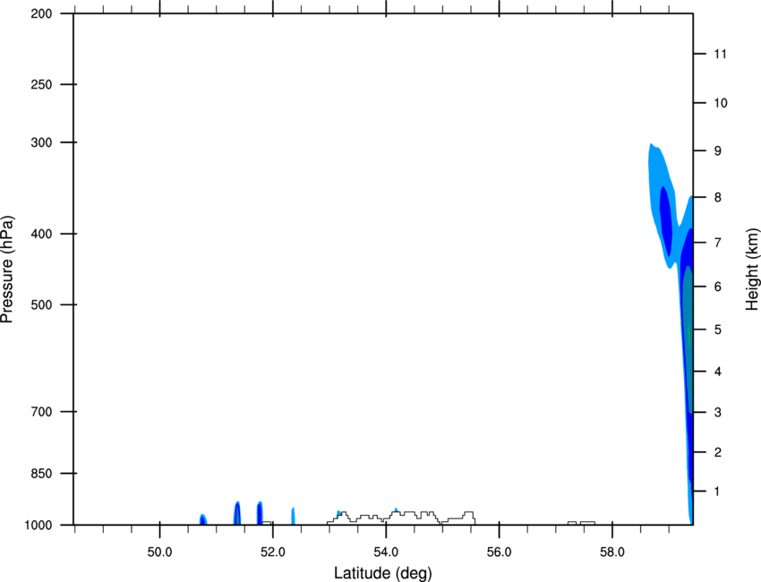Screen dimensions: 761x582
Task: Click the 1 km height label
Action: pos(718,492)
